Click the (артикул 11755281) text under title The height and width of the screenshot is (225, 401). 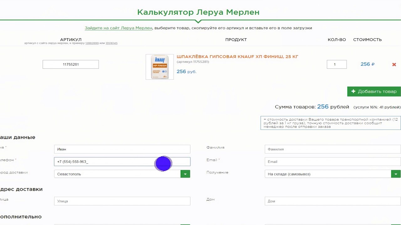coord(193,62)
